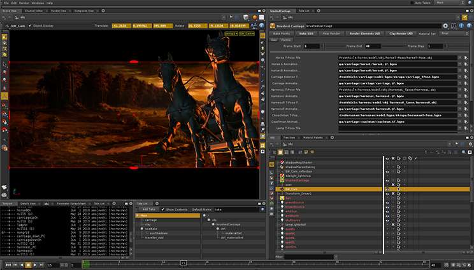Switch to the Render View tab

59,11
